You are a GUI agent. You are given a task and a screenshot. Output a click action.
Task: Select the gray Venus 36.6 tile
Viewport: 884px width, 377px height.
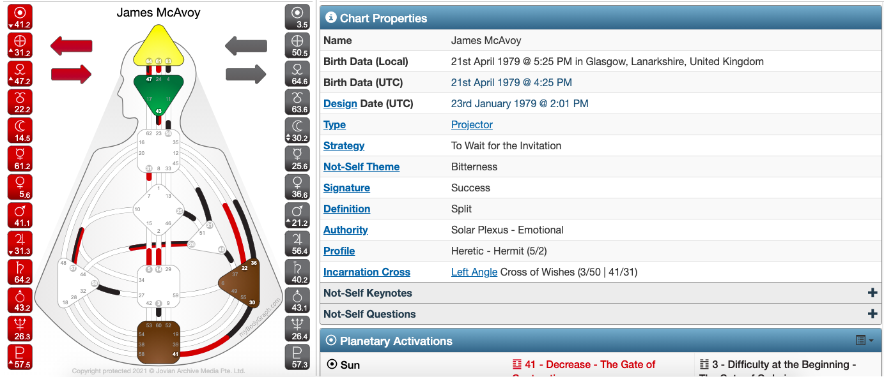click(x=297, y=187)
